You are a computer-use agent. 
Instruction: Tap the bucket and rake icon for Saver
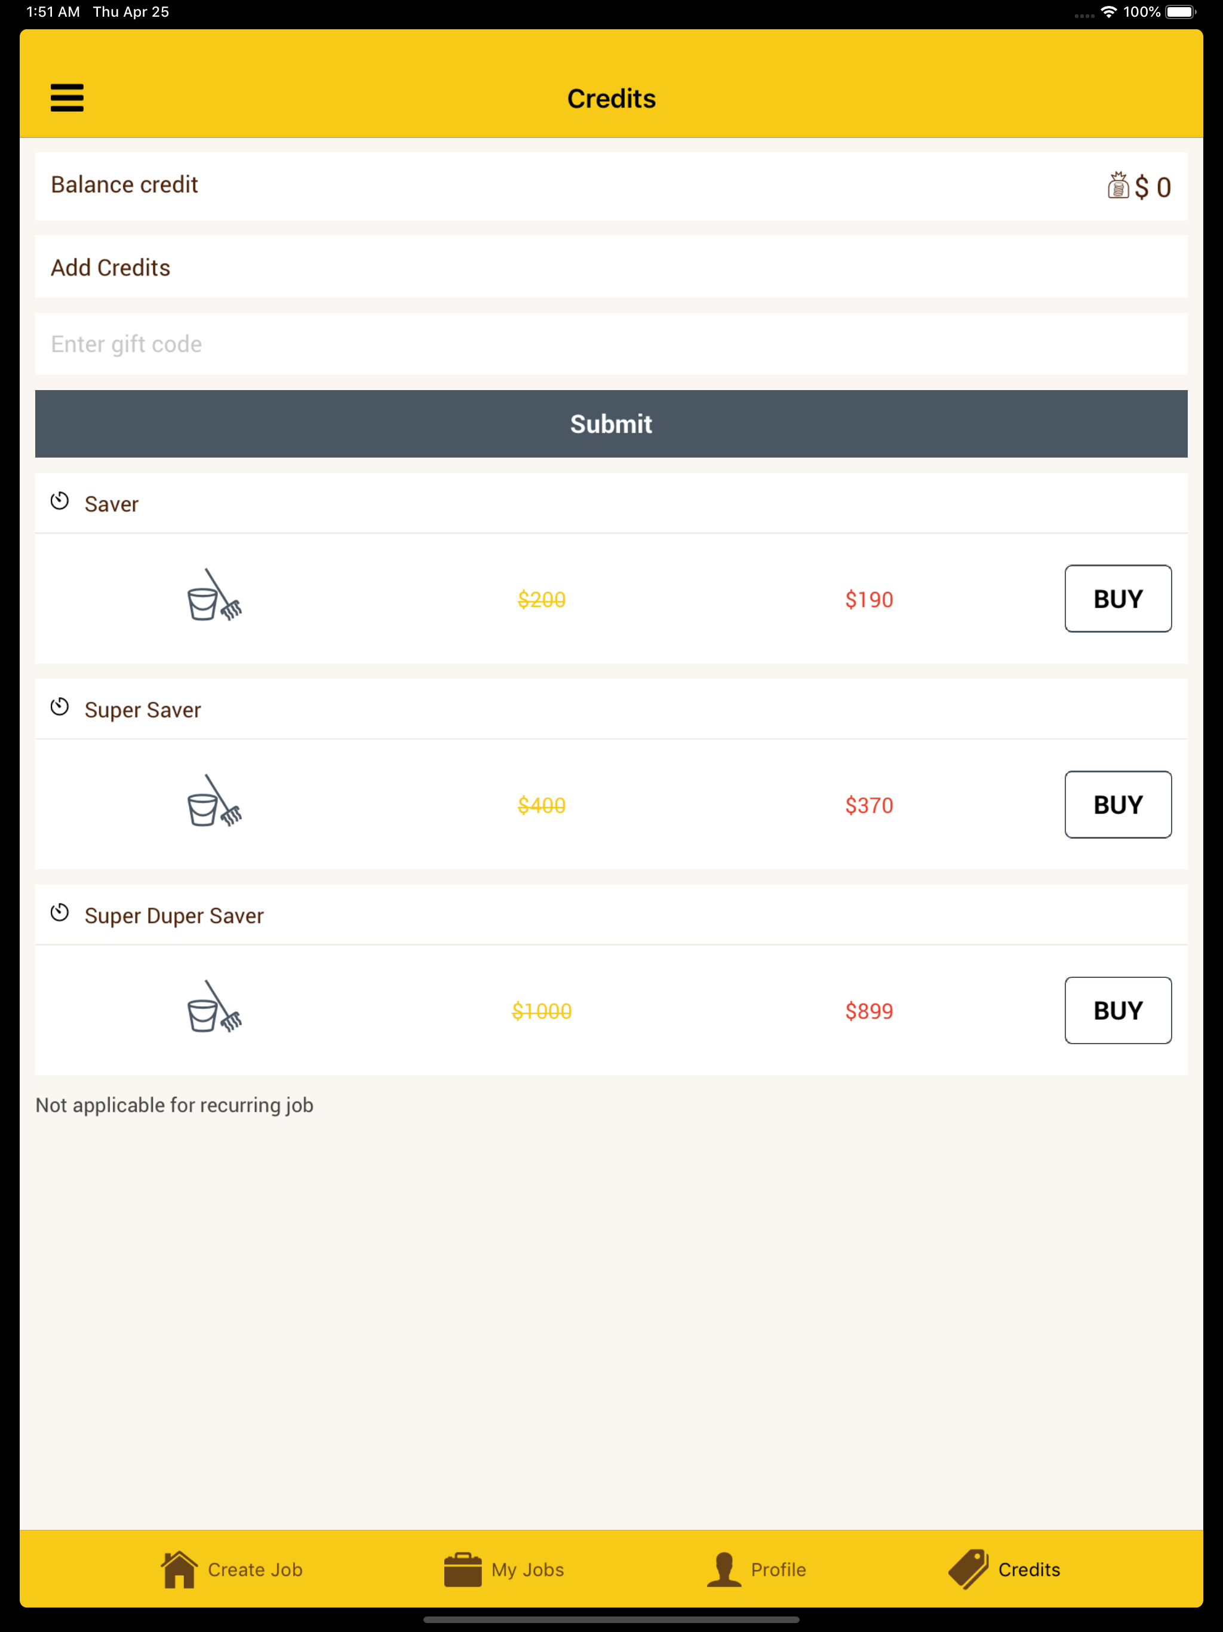tap(214, 596)
